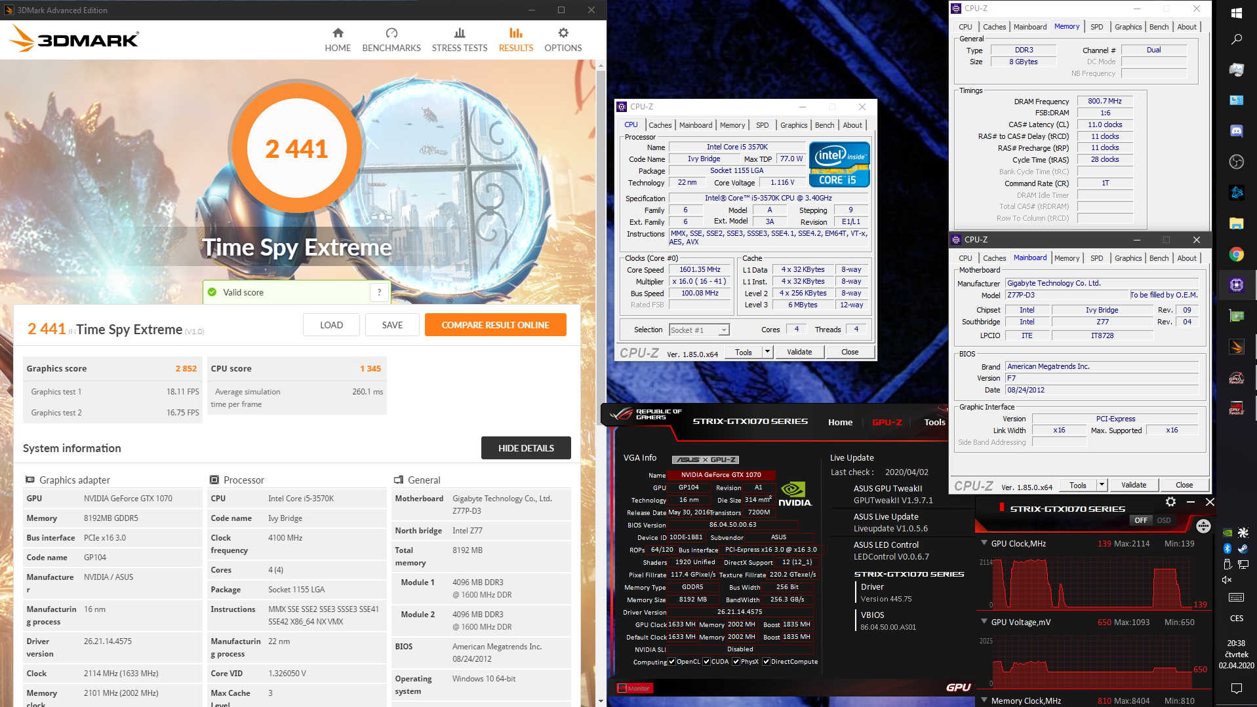
Task: Open Google Chrome from the taskbar
Action: 1237,254
